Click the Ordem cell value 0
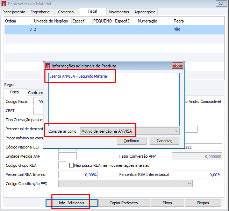 point(30,29)
